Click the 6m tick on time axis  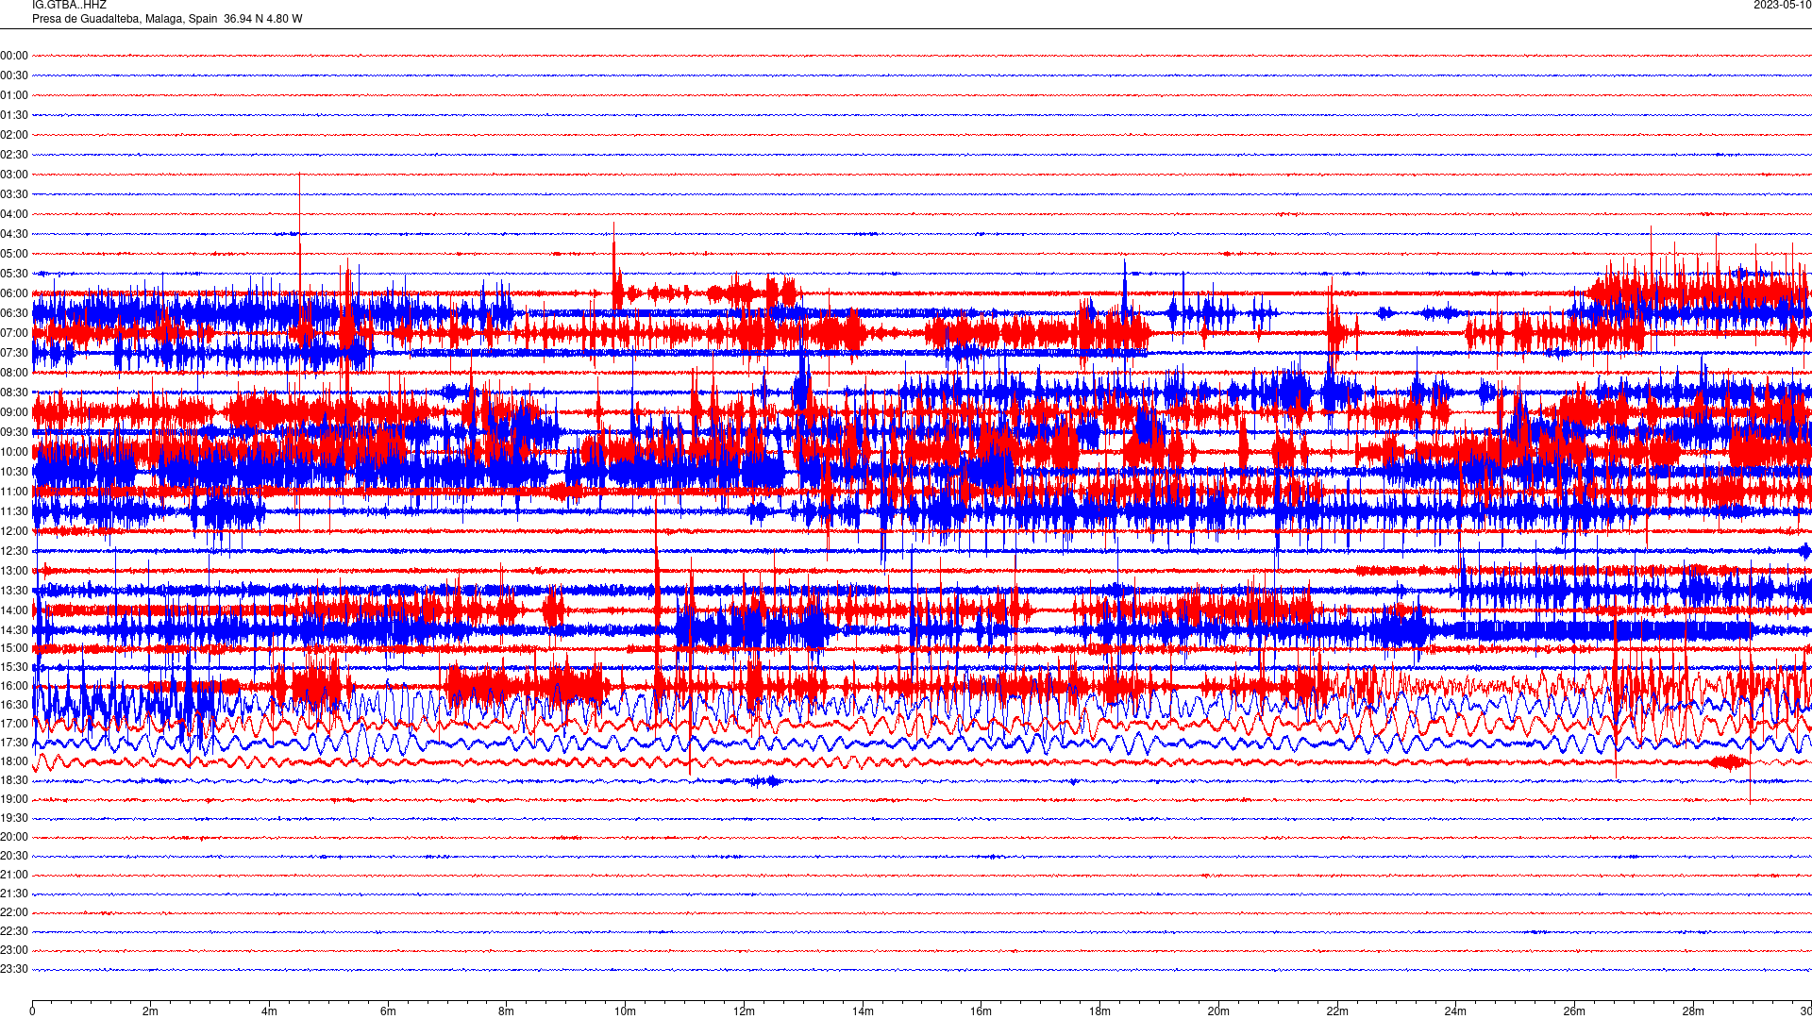tap(388, 1011)
